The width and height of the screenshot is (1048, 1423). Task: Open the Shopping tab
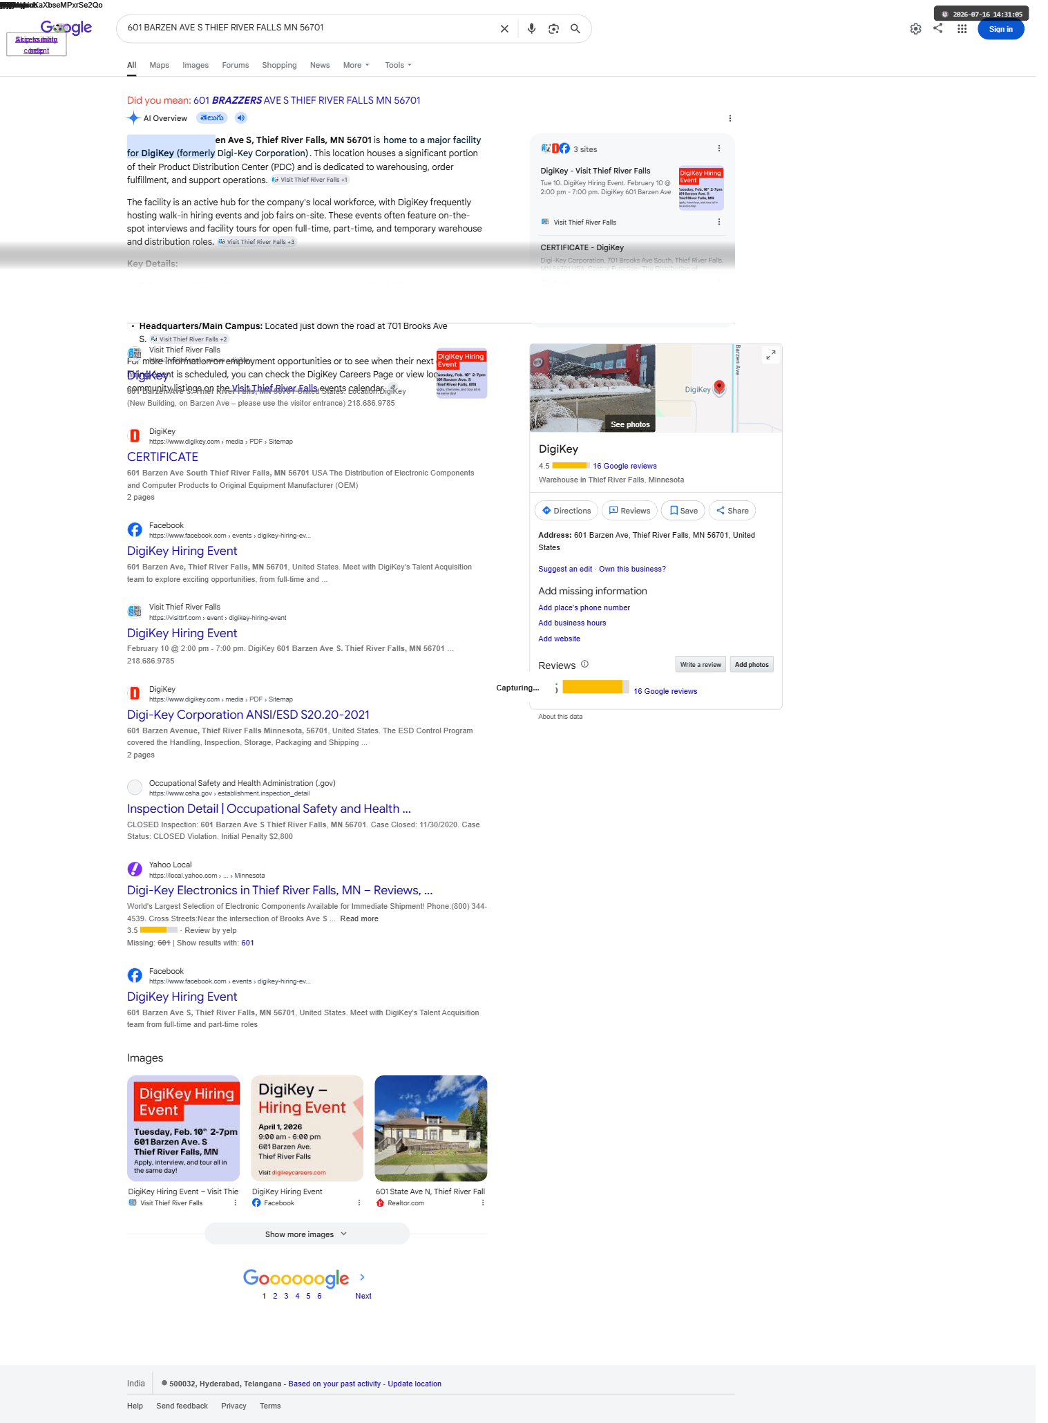click(x=279, y=65)
